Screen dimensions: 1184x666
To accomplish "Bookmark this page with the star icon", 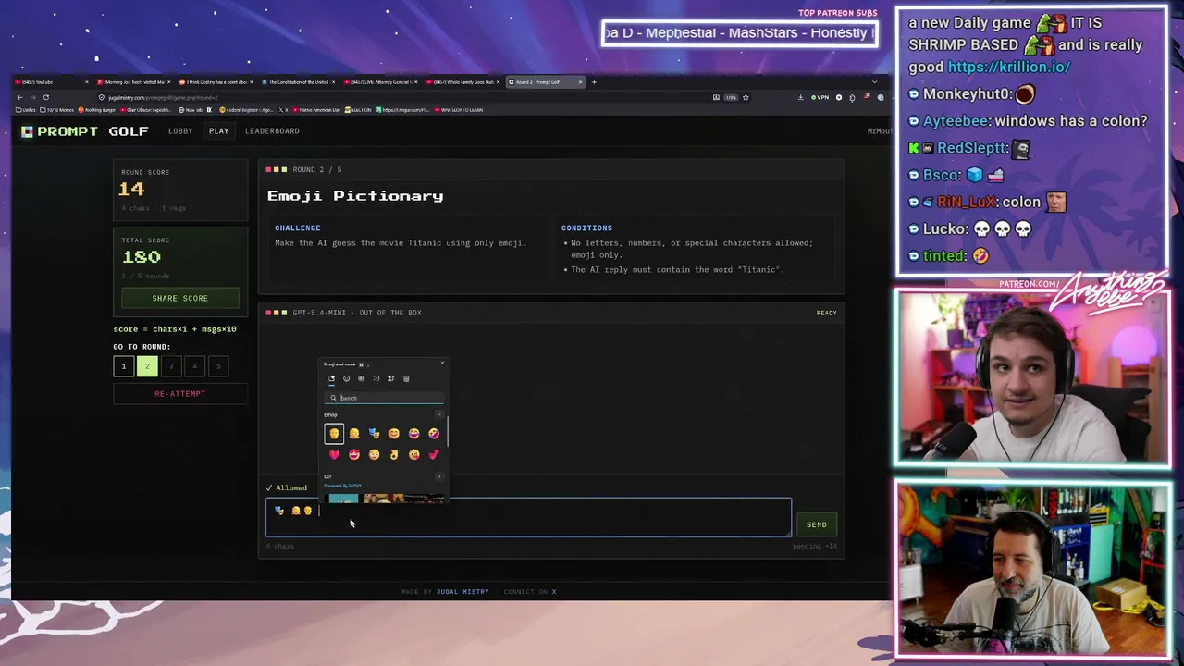I will [x=746, y=97].
